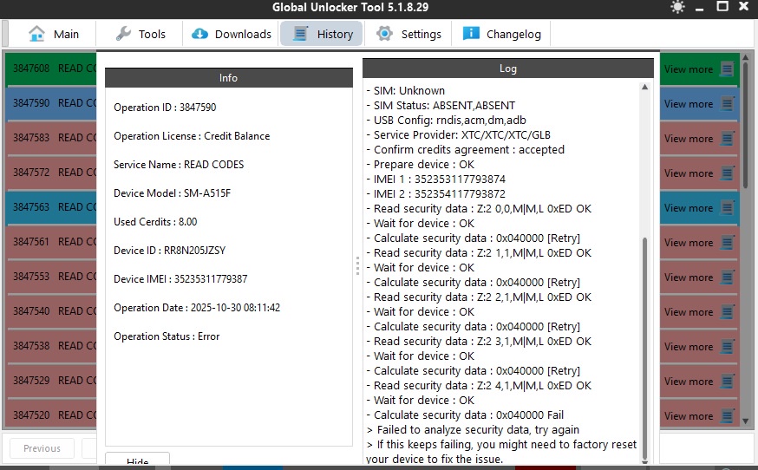
Task: Click the splitter handle between Info and Log
Action: 357,265
